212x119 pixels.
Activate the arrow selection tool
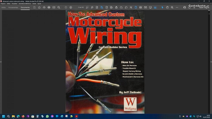click(163, 7)
